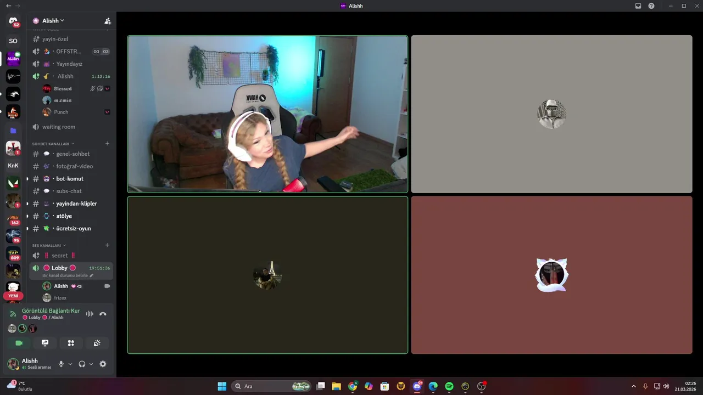Open Windows Start menu
Image resolution: width=703 pixels, height=395 pixels.
click(x=222, y=386)
